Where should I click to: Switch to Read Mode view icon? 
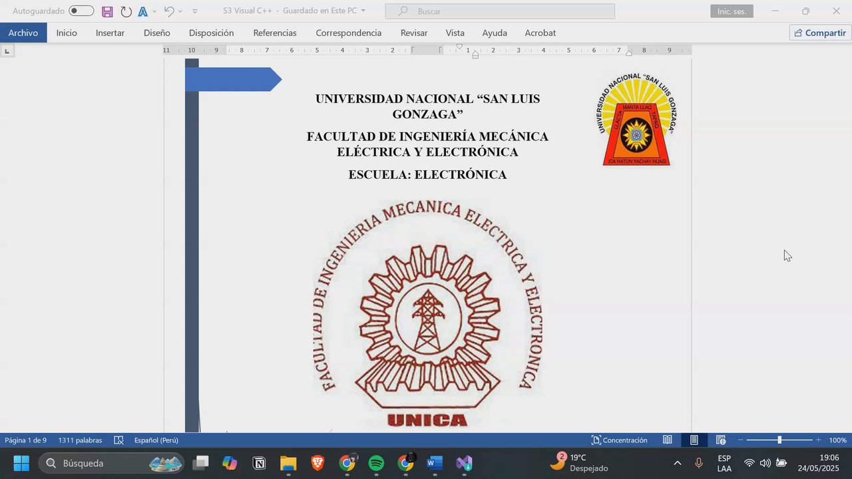(667, 440)
